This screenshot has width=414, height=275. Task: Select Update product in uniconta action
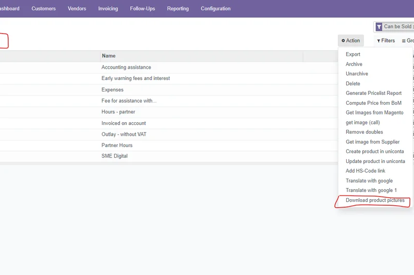[375, 161]
